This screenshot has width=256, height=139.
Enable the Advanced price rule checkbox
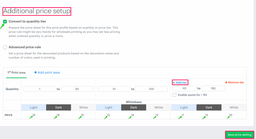point(5,47)
